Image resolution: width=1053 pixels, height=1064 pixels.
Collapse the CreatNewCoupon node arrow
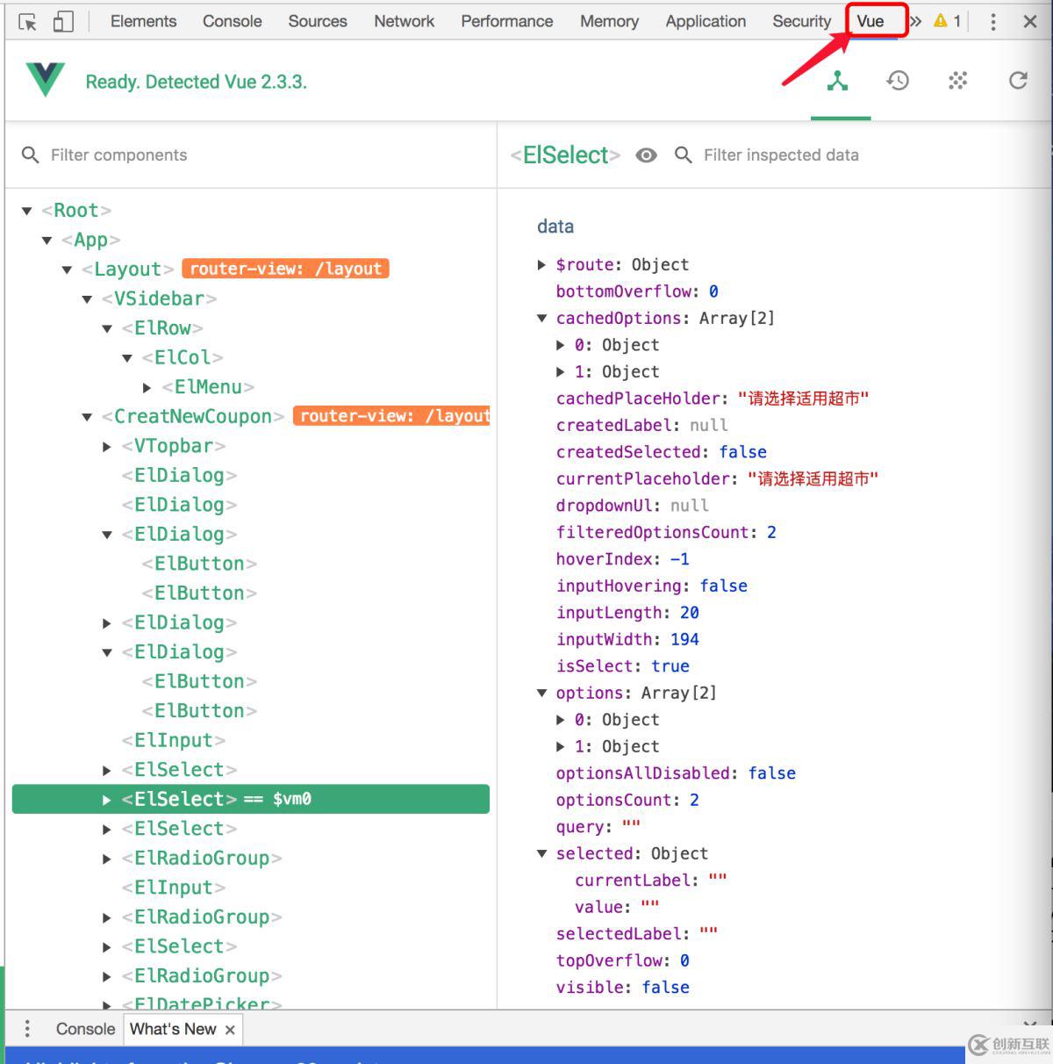tap(87, 417)
